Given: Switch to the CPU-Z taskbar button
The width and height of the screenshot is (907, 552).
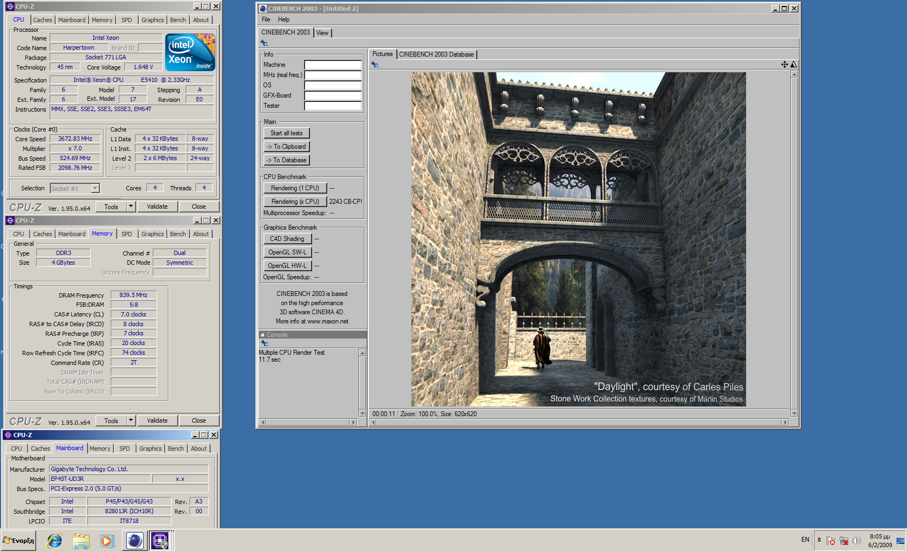Looking at the screenshot, I should pos(159,541).
